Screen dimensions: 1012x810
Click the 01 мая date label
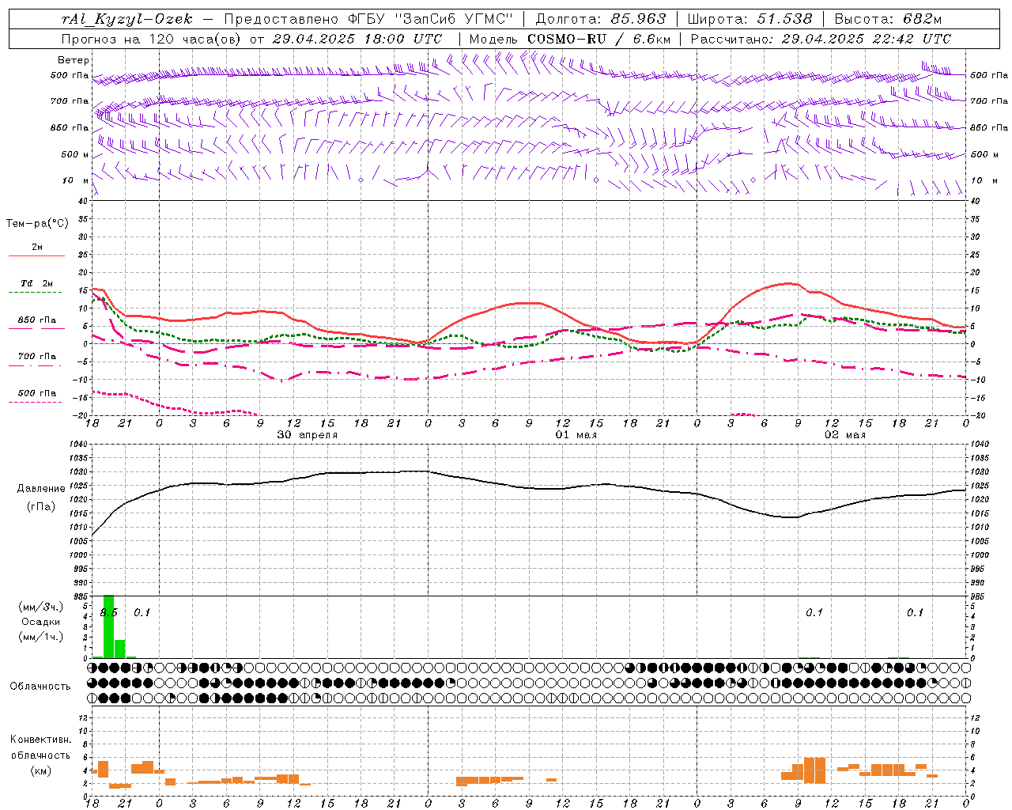pyautogui.click(x=576, y=435)
